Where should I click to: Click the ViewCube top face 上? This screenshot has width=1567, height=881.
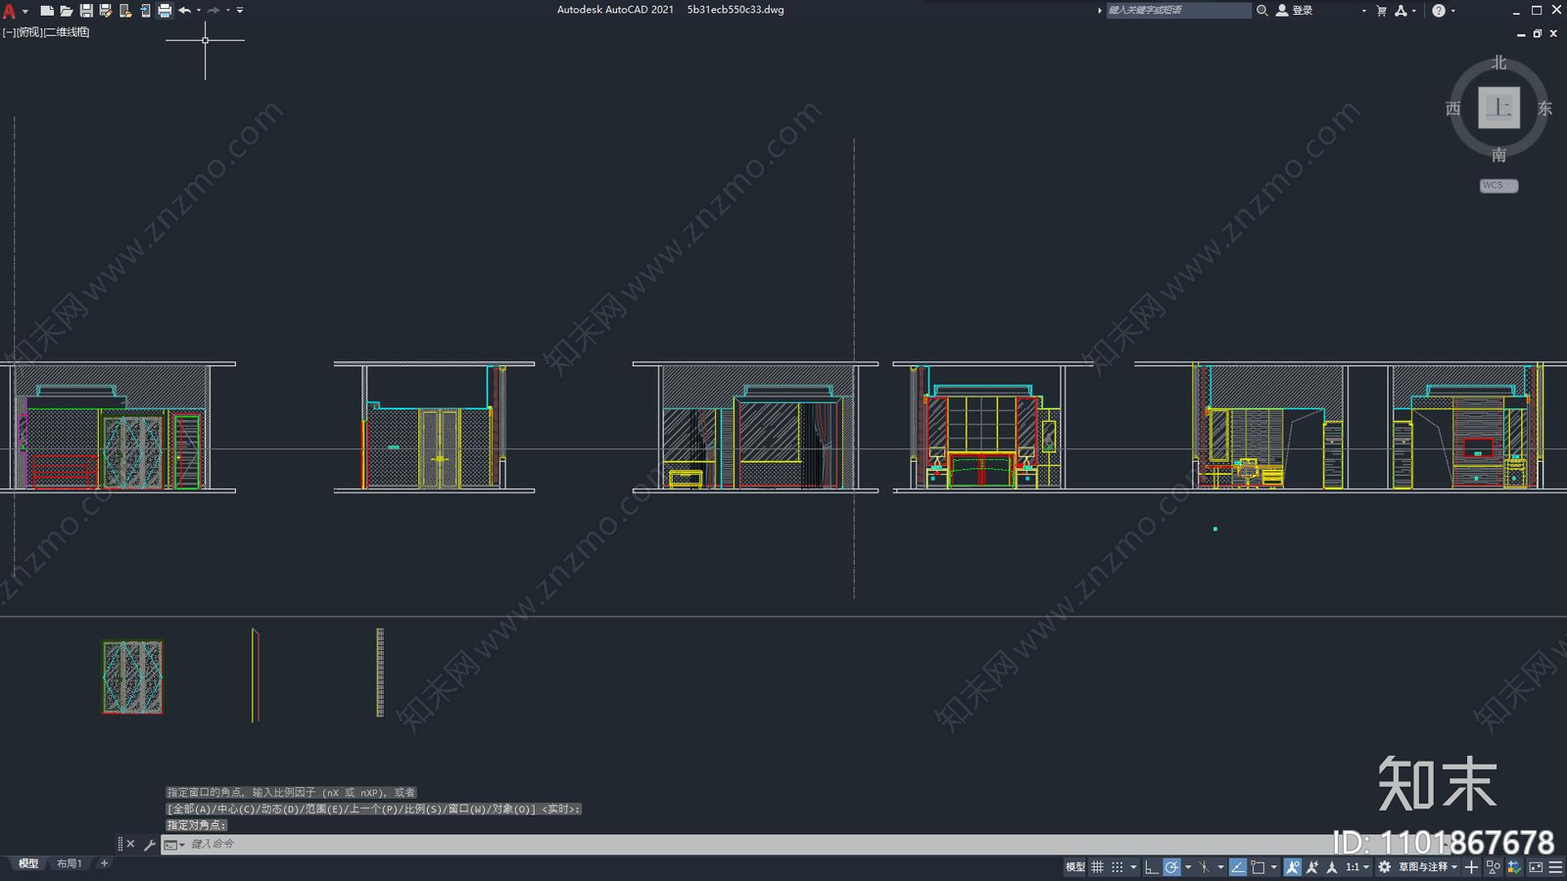pyautogui.click(x=1498, y=108)
